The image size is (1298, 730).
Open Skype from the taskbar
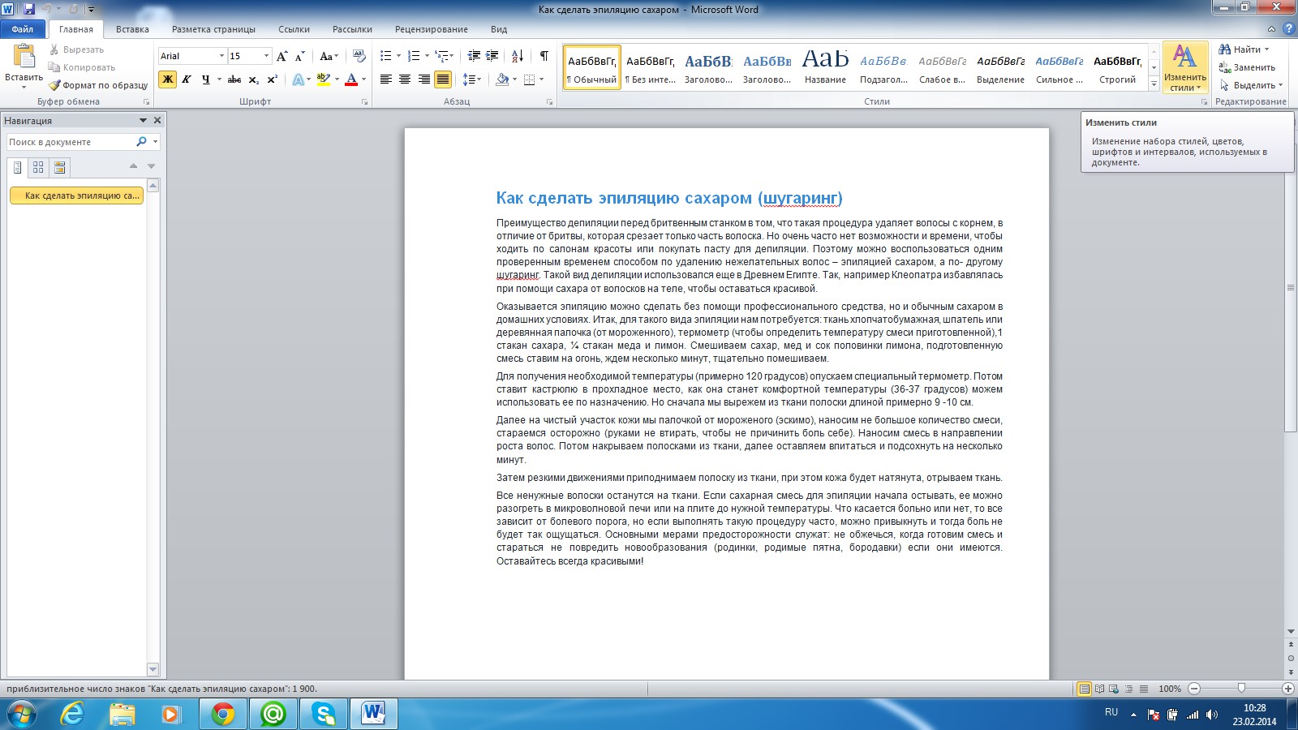pyautogui.click(x=324, y=714)
